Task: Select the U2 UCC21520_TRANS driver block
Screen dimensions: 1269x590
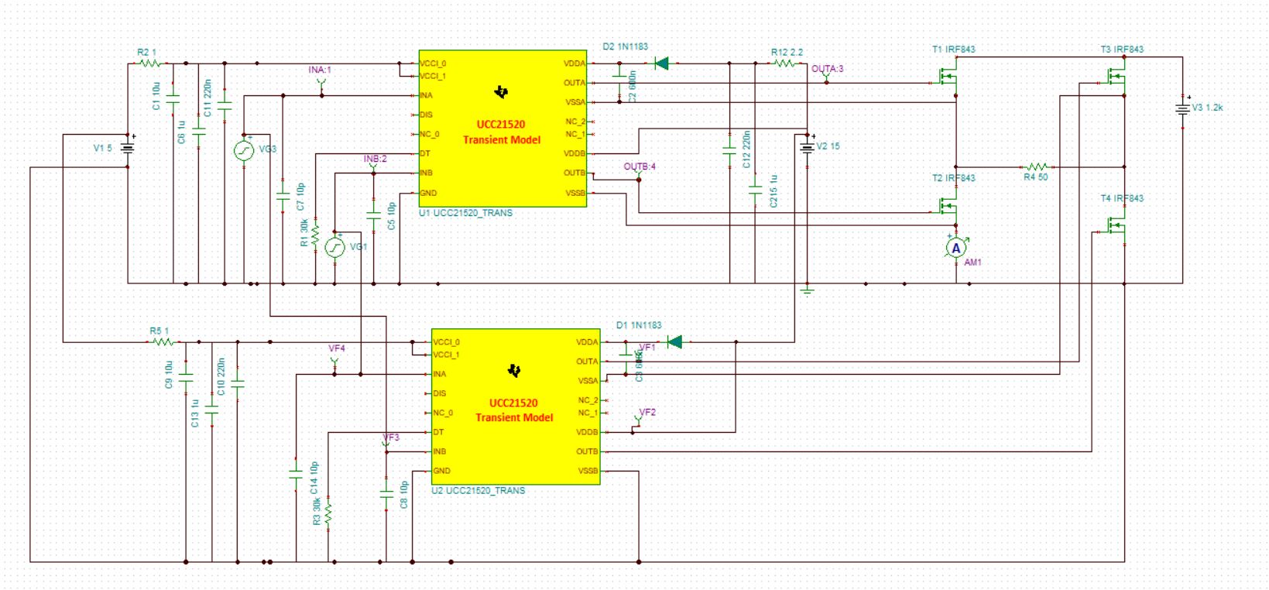Action: tap(516, 406)
